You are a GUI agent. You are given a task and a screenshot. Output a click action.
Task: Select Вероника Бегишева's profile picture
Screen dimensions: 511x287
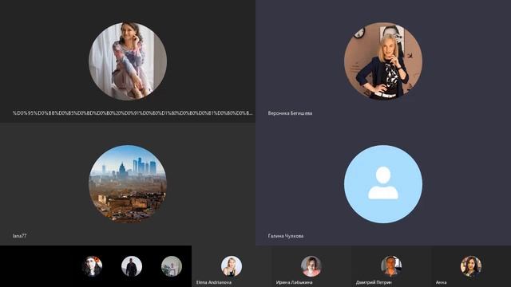[x=383, y=61]
